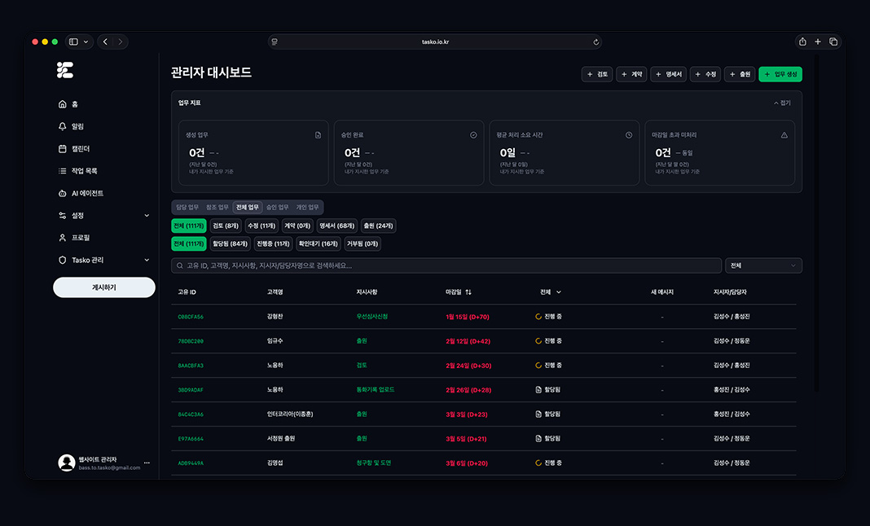
Task: Open the 프로필 person icon
Action: pos(62,238)
